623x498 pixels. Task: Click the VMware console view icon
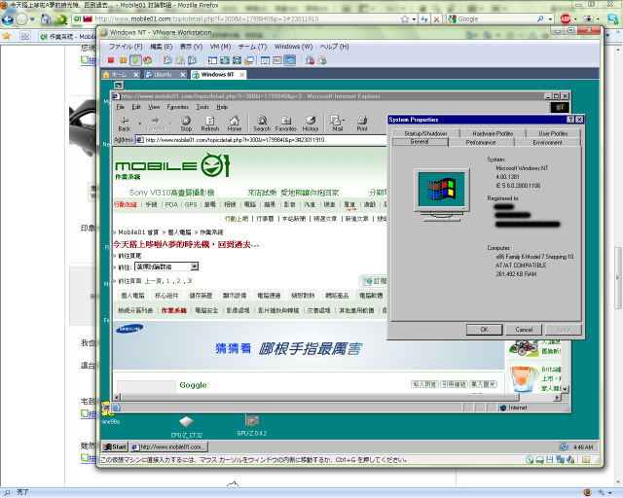(290, 60)
